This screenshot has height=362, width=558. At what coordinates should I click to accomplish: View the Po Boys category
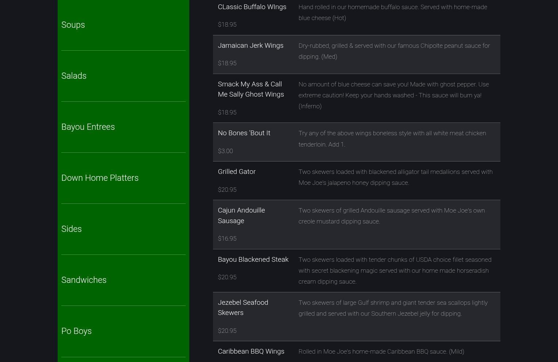coord(76,331)
